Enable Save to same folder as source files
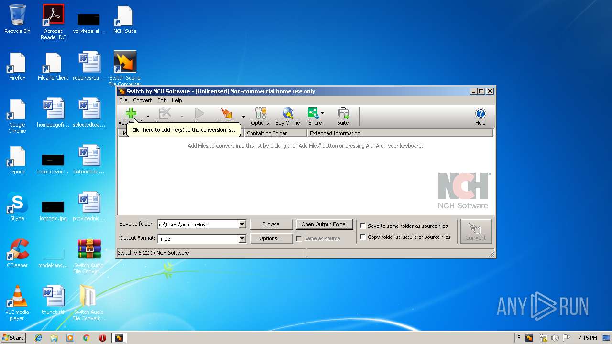612x344 pixels. (x=362, y=226)
